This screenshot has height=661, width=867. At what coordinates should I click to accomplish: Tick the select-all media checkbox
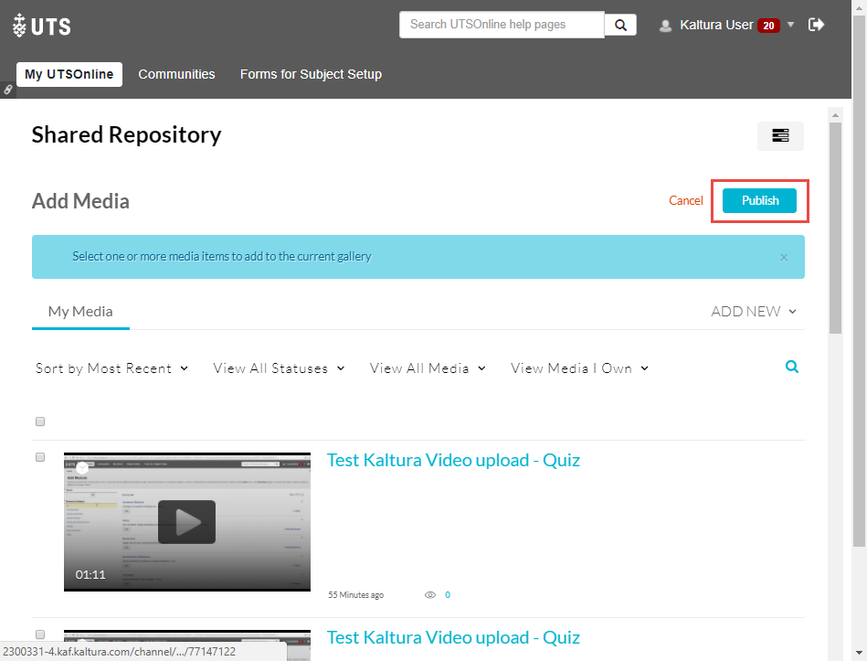40,421
